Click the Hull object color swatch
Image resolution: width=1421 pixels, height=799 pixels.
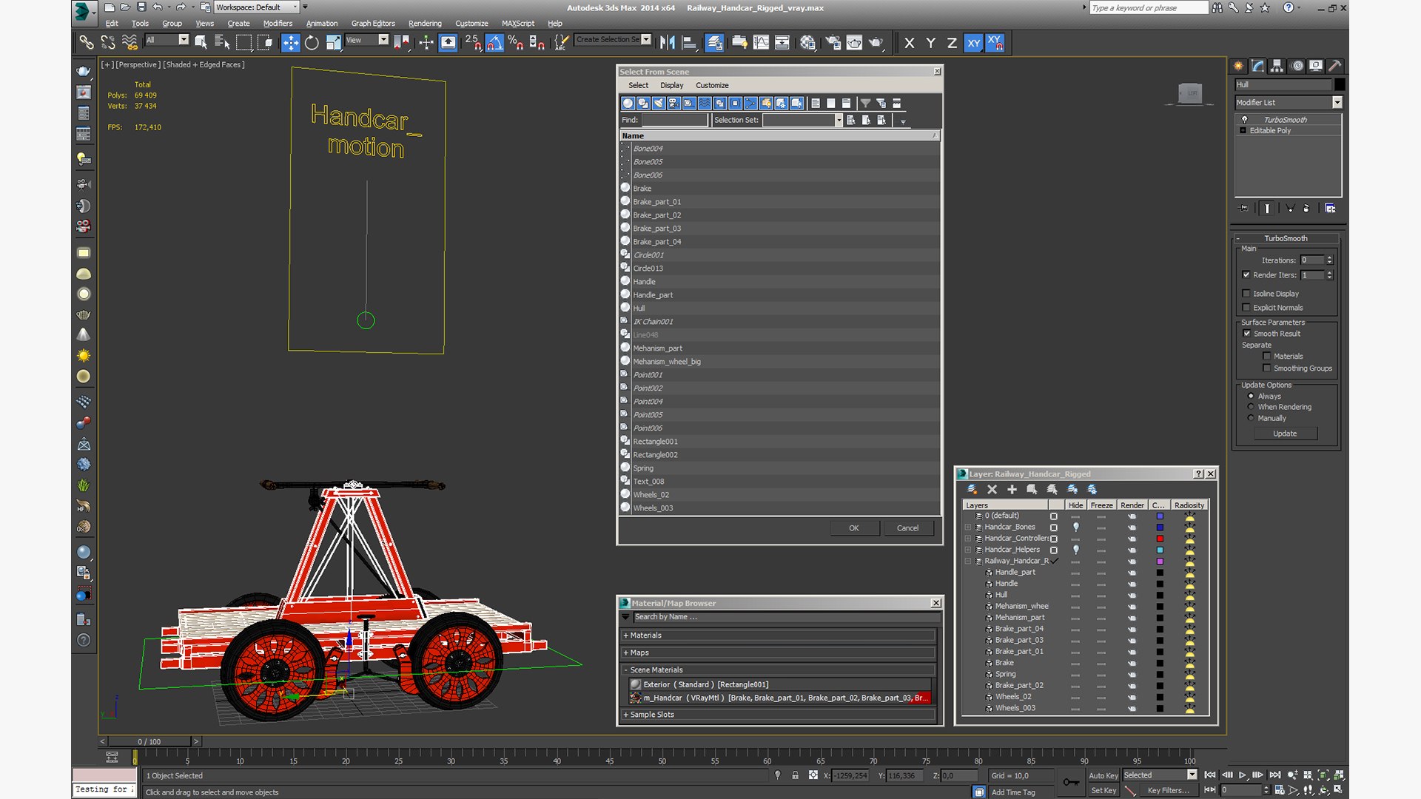click(x=1340, y=84)
